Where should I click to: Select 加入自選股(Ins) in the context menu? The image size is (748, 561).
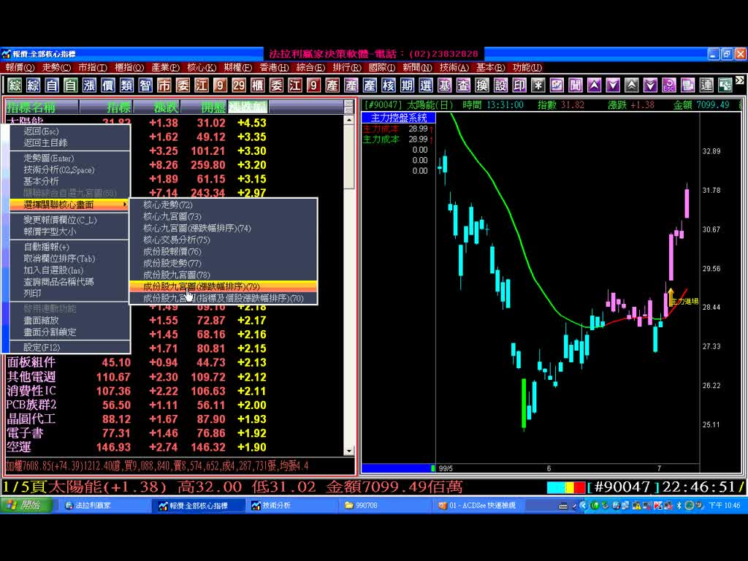70,270
